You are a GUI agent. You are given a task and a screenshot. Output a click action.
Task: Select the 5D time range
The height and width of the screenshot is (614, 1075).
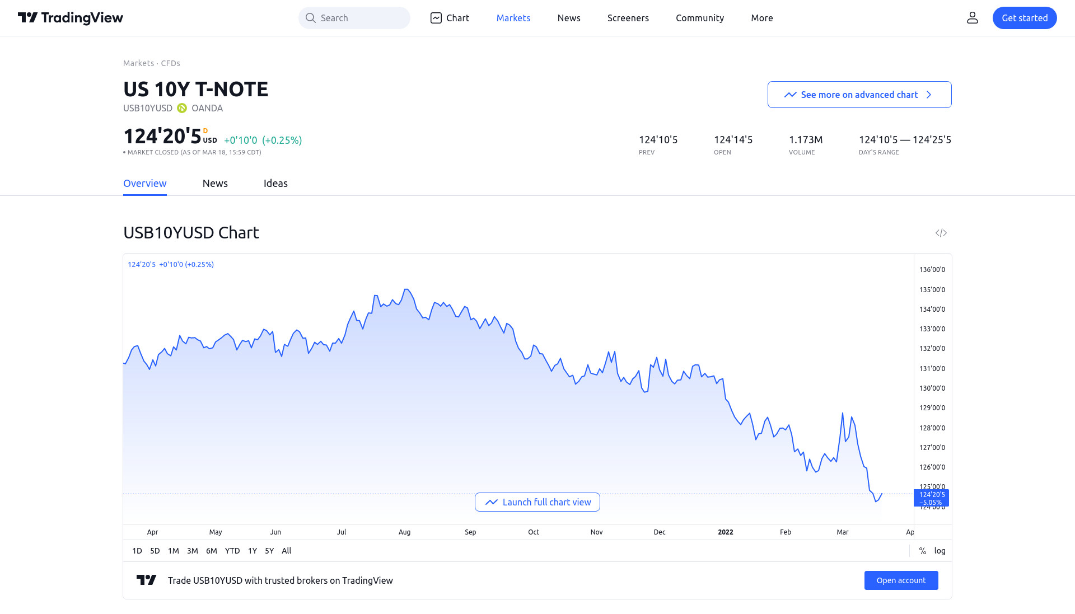click(x=155, y=551)
